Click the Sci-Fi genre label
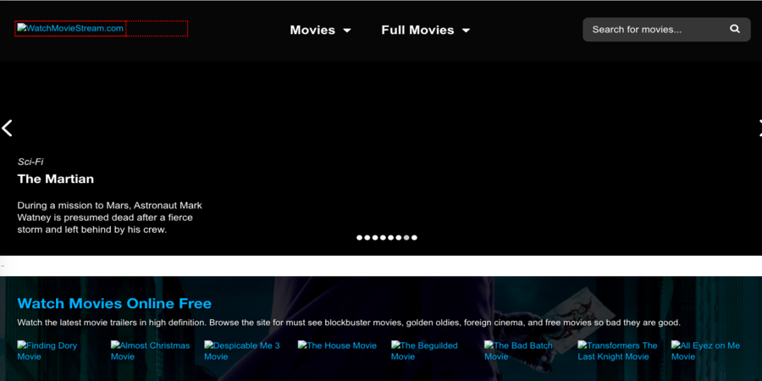Viewport: 762px width, 381px height. pyautogui.click(x=30, y=162)
